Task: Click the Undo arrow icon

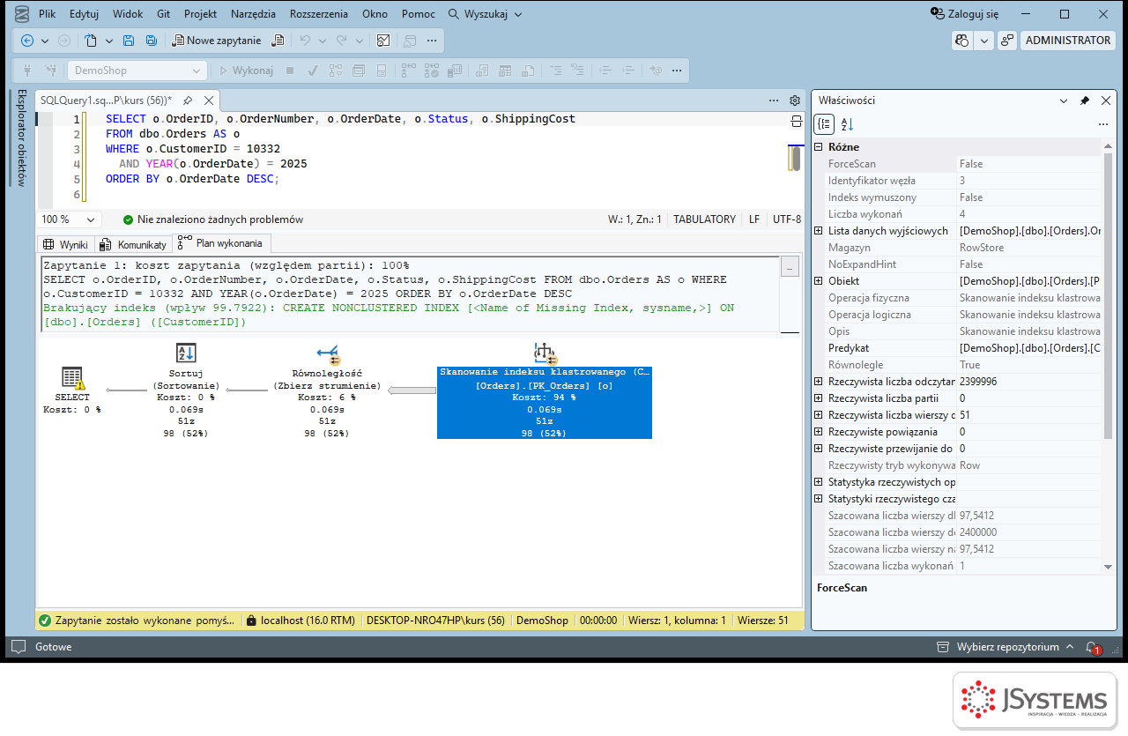Action: 305,41
